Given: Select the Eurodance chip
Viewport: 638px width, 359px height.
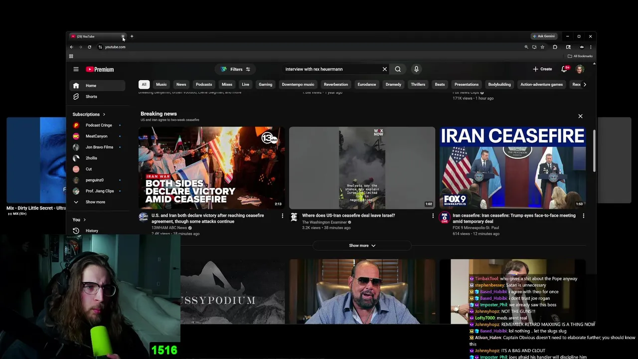Looking at the screenshot, I should coord(367,84).
